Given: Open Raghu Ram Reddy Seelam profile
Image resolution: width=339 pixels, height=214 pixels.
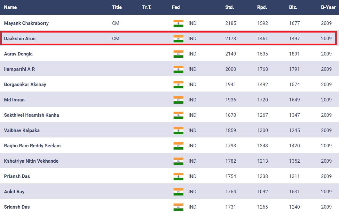Looking at the screenshot, I should point(32,146).
